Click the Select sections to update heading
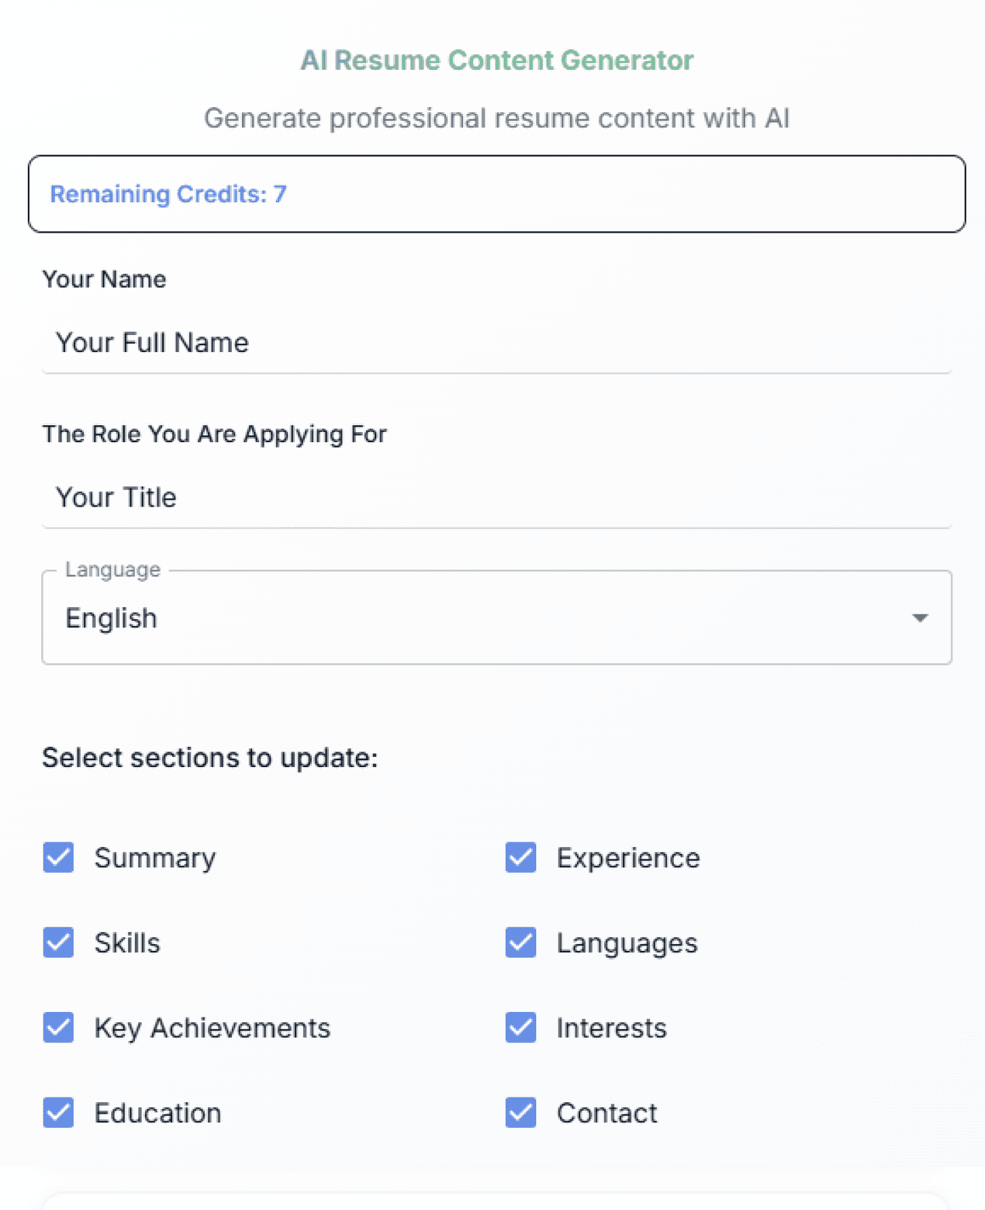The width and height of the screenshot is (985, 1210). point(209,758)
